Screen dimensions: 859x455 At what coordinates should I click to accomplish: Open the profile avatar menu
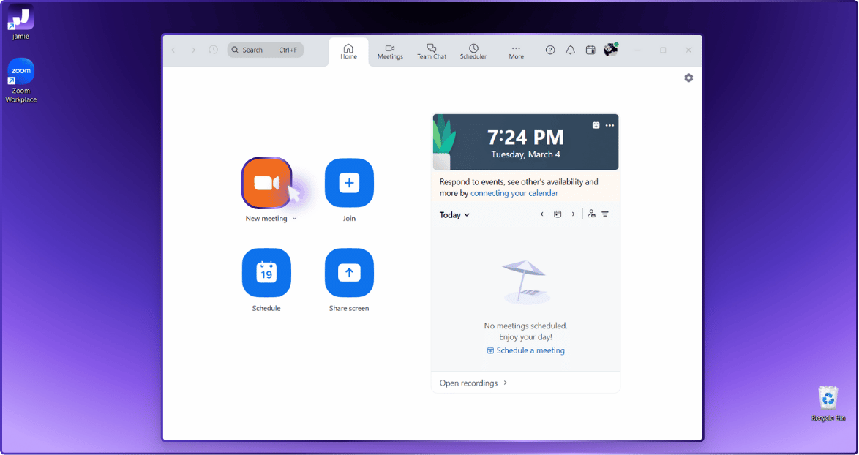coord(611,49)
